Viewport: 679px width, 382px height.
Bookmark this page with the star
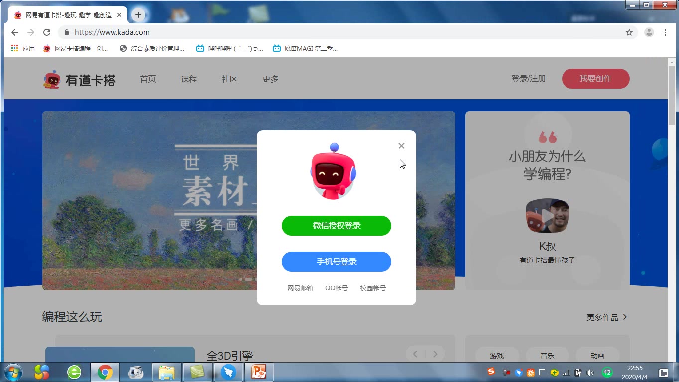[629, 32]
